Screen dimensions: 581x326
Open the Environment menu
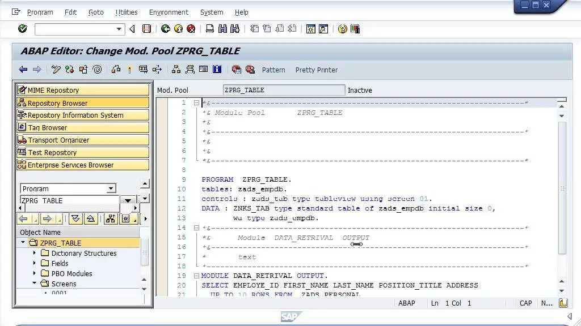pos(169,12)
